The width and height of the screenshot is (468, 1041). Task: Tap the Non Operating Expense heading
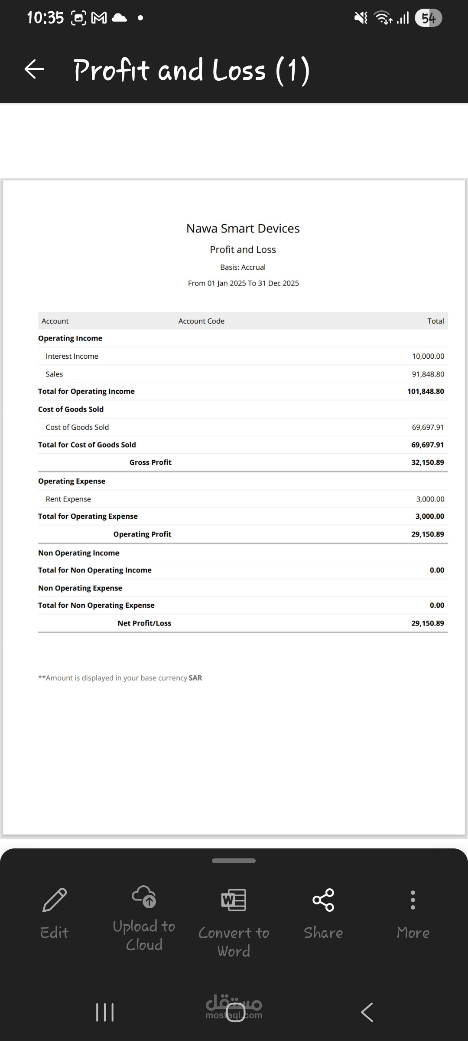coord(80,588)
